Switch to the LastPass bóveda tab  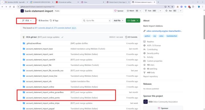(x=67, y=2)
